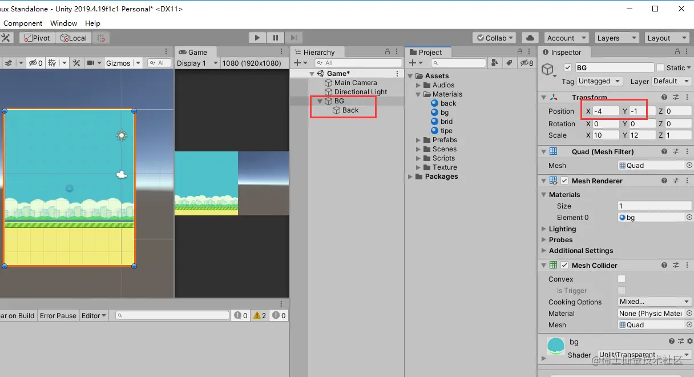Open the Account dropdown
Viewport: 694px width, 377px height.
[566, 38]
